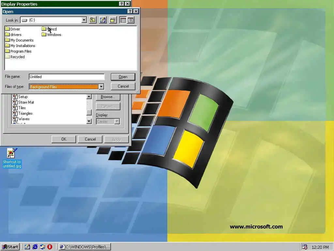Open the Start menu
The width and height of the screenshot is (334, 251).
[10, 247]
